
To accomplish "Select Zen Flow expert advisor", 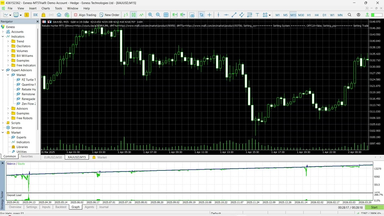I will [26, 104].
